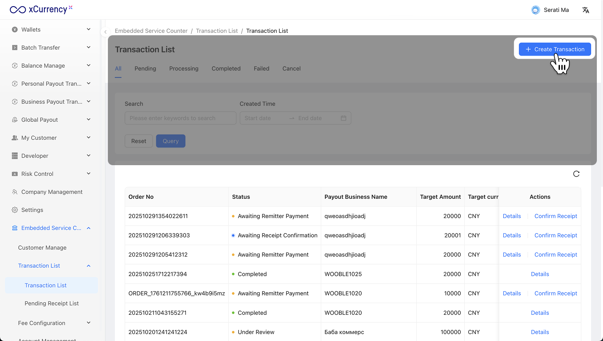Open Details for order 202510251712217394
Screen dimensions: 603x341
[x=540, y=274]
